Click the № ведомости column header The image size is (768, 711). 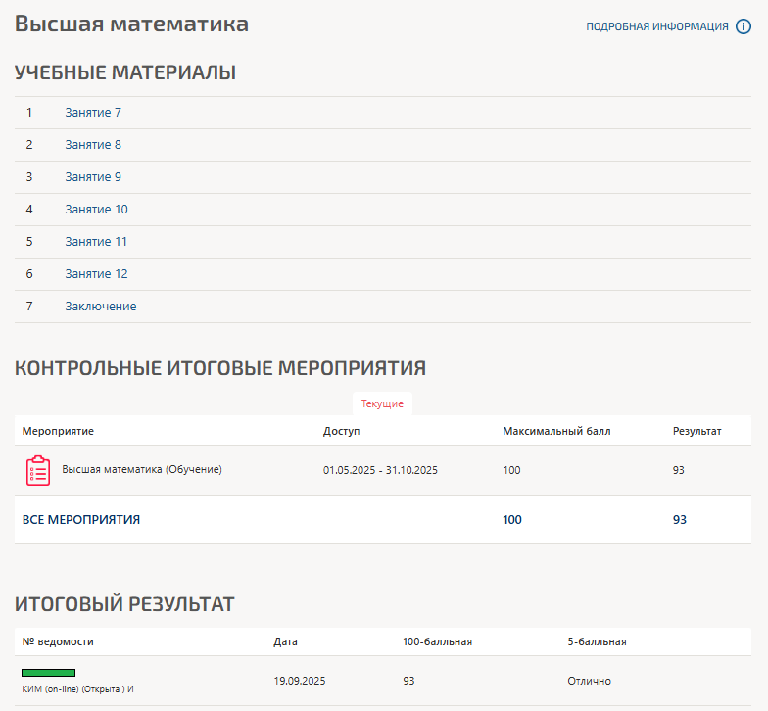click(59, 642)
